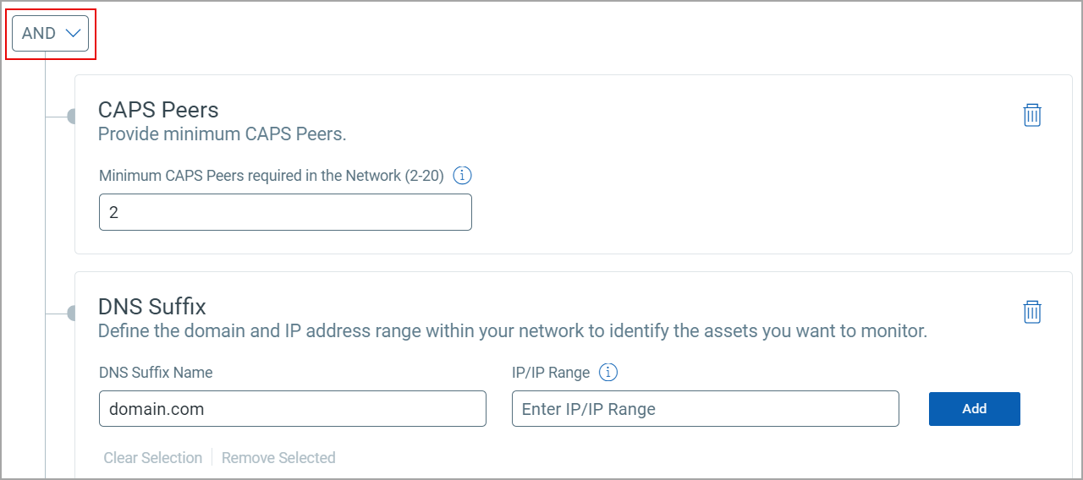Image resolution: width=1083 pixels, height=480 pixels.
Task: Delete the DNS Suffix condition
Action: coord(1032,311)
